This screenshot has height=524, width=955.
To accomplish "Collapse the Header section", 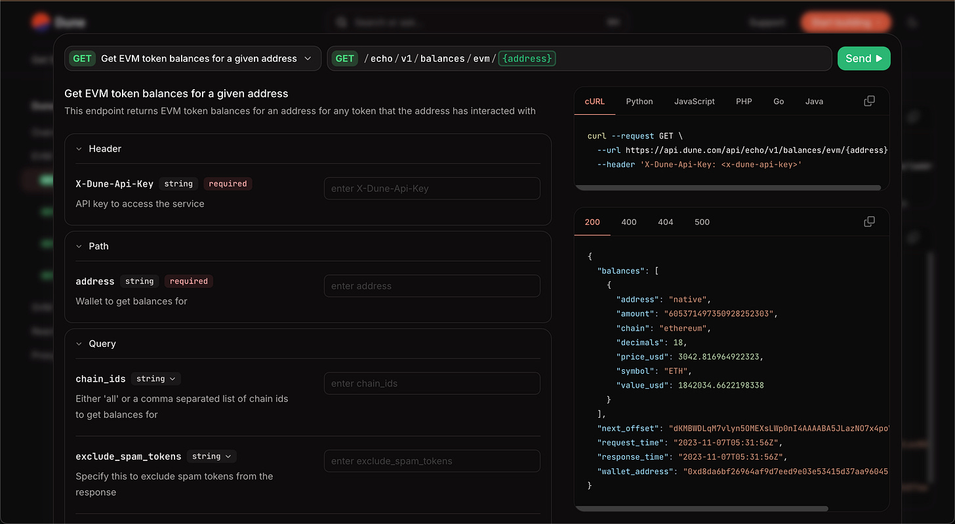I will pyautogui.click(x=79, y=149).
